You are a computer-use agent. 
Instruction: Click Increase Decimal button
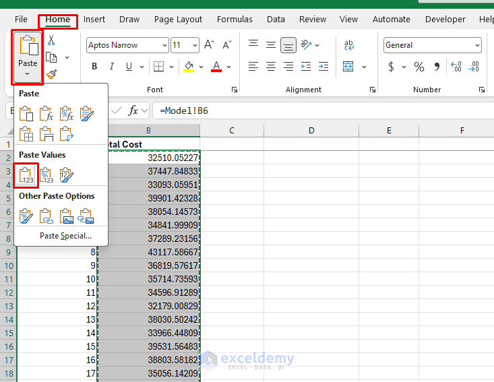point(456,67)
